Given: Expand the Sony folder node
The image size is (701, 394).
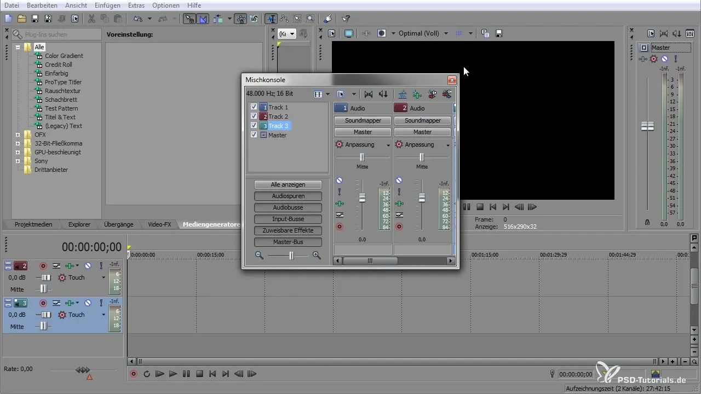Looking at the screenshot, I should click(x=18, y=161).
